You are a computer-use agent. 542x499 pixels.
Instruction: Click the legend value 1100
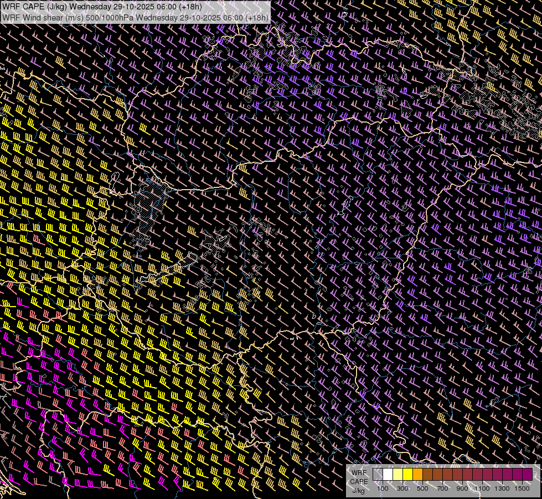(482, 488)
